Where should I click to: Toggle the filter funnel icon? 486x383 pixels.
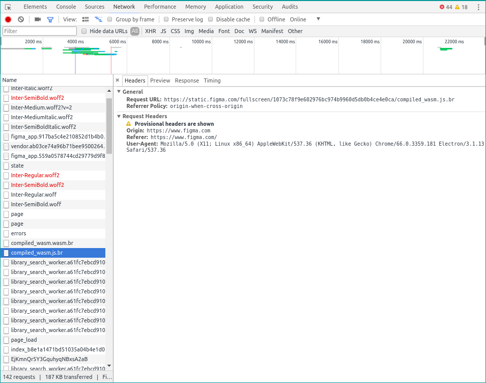[50, 19]
